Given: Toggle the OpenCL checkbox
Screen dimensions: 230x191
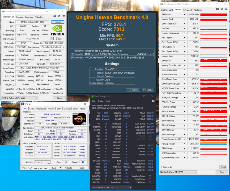Looking at the screenshot, I should coord(17,89).
